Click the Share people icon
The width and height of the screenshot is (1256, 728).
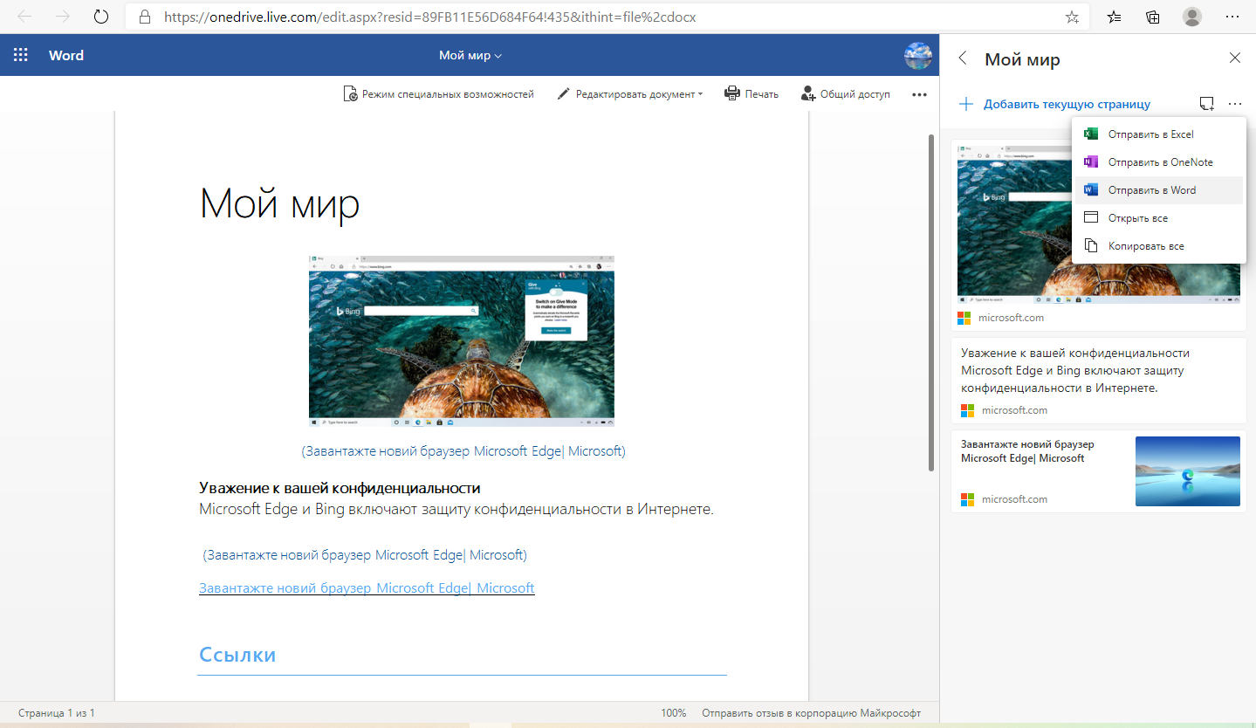(x=808, y=93)
